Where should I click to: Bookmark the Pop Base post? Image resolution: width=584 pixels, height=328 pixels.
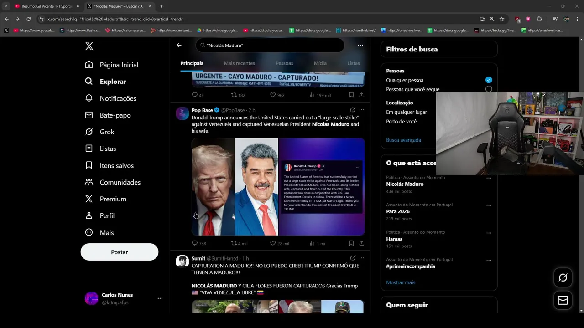tap(351, 243)
